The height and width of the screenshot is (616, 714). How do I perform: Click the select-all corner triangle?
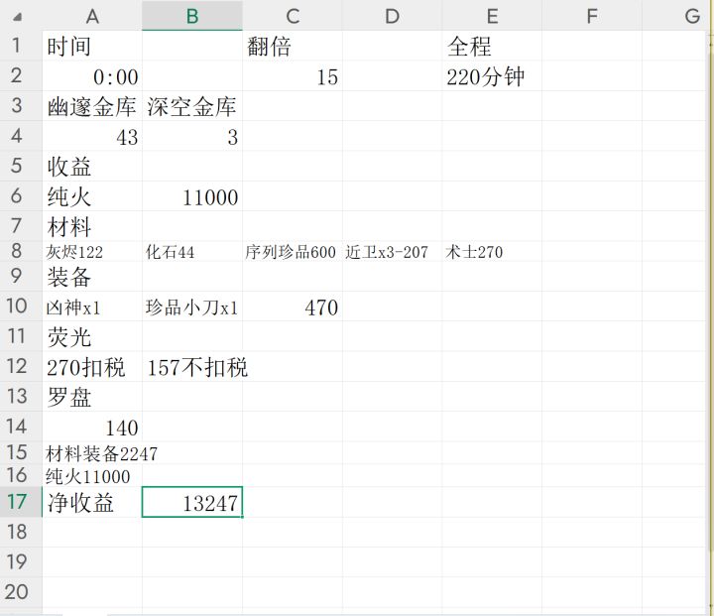click(17, 18)
